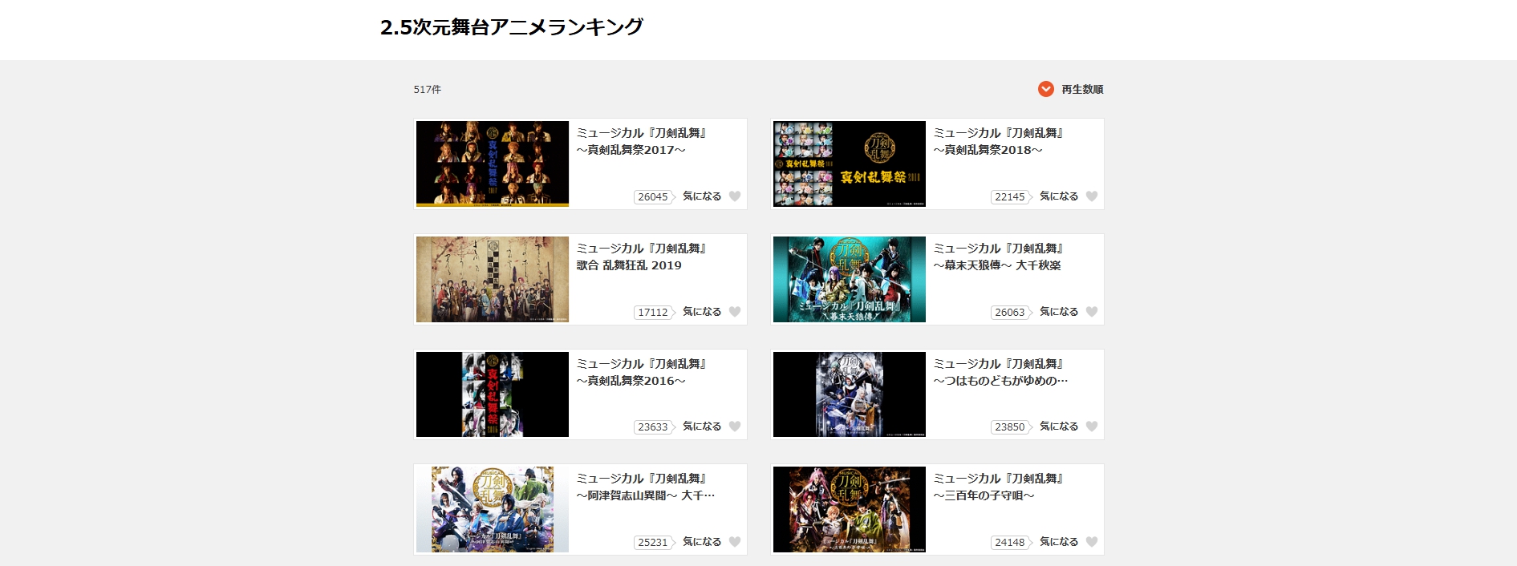Favorite 阿津賀志山異聞 heart icon

pos(735,542)
